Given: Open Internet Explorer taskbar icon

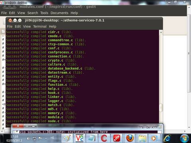Looking at the screenshot, I should 167,138.
